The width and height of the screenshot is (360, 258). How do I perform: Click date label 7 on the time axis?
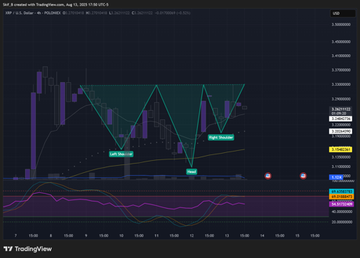(x=16, y=236)
